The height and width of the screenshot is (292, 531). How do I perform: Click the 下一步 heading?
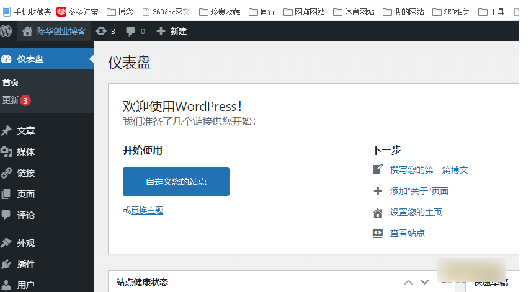click(x=386, y=150)
